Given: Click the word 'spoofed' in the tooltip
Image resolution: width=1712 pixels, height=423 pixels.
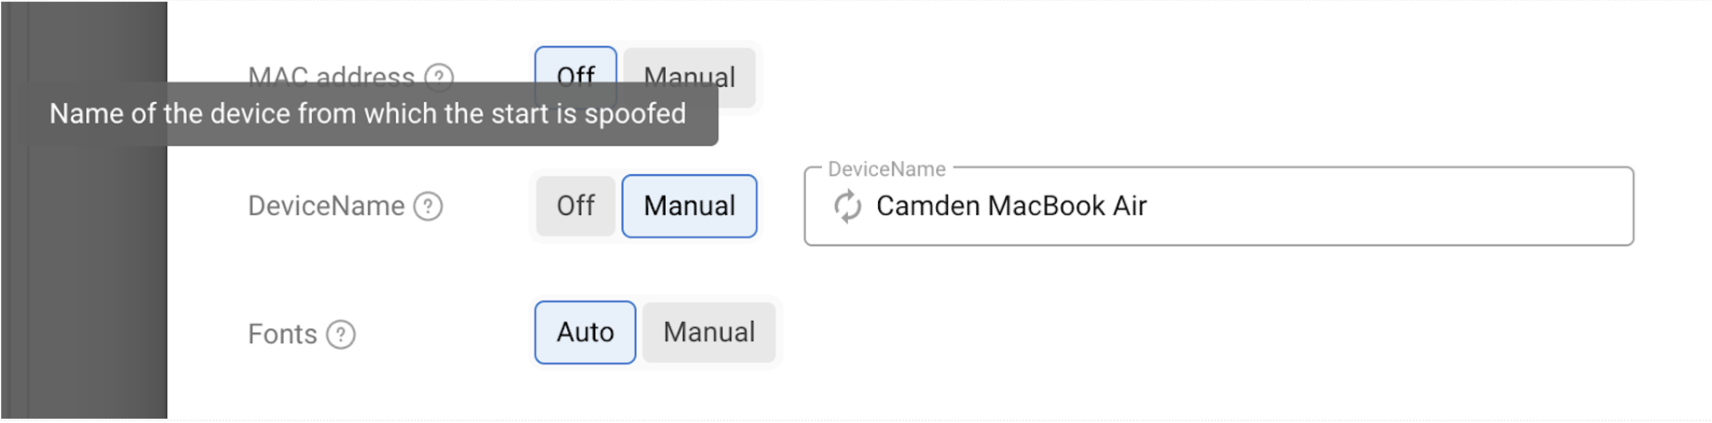Looking at the screenshot, I should (x=635, y=114).
